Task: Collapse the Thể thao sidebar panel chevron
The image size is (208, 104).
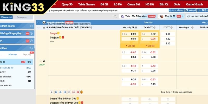Action: [31, 48]
